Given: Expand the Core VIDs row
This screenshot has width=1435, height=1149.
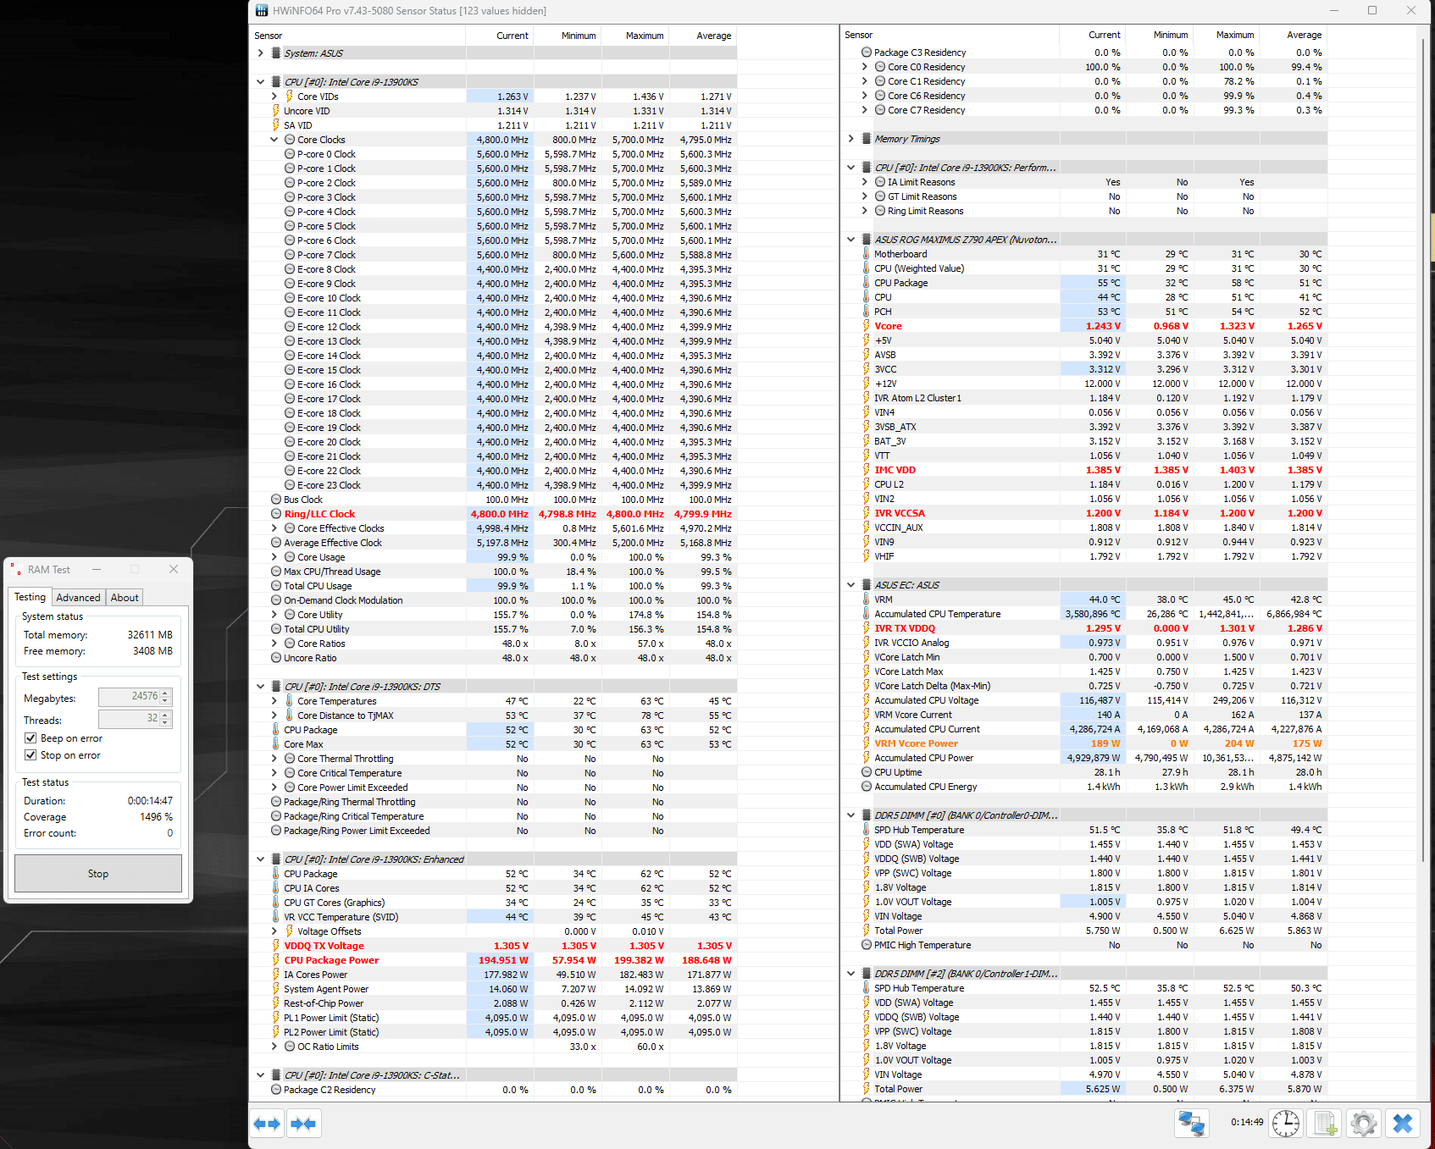Looking at the screenshot, I should pos(274,97).
